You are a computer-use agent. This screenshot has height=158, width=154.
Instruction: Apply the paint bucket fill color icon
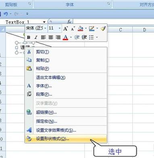coord(81,29)
